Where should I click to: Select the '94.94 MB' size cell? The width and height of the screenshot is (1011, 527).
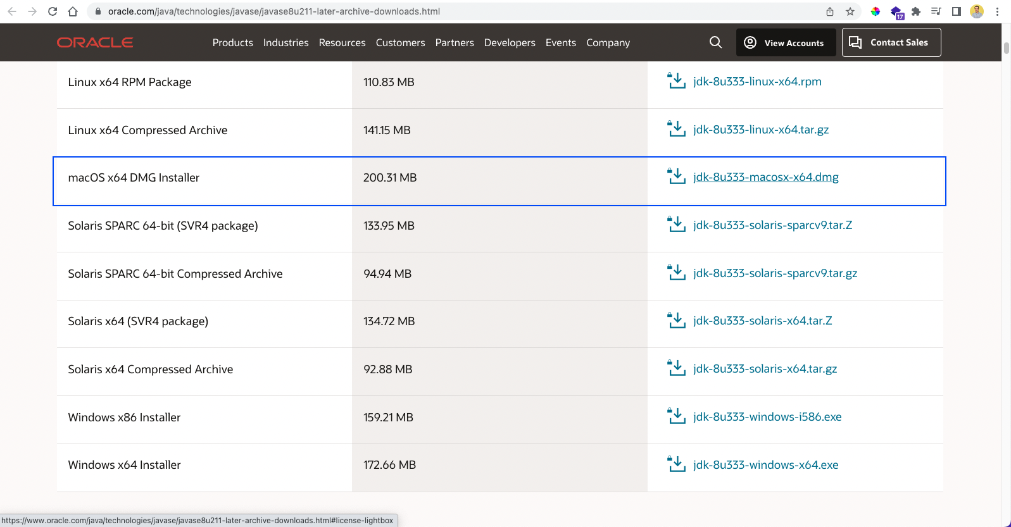pos(387,274)
